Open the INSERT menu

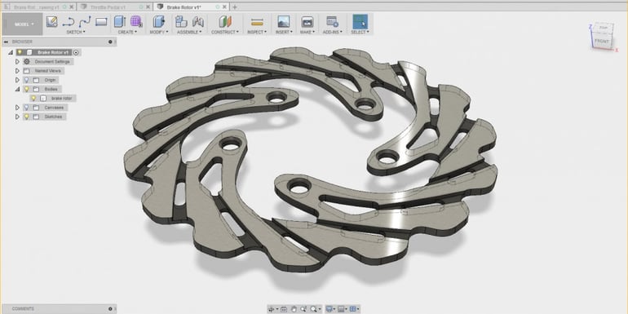click(284, 32)
